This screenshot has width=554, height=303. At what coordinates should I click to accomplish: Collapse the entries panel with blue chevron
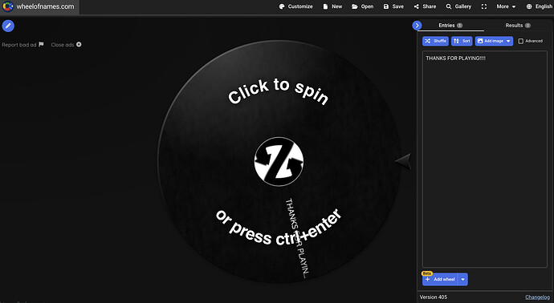(417, 26)
